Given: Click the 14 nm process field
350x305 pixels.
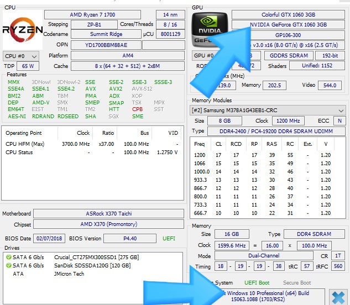Looking at the screenshot, I should [x=170, y=15].
